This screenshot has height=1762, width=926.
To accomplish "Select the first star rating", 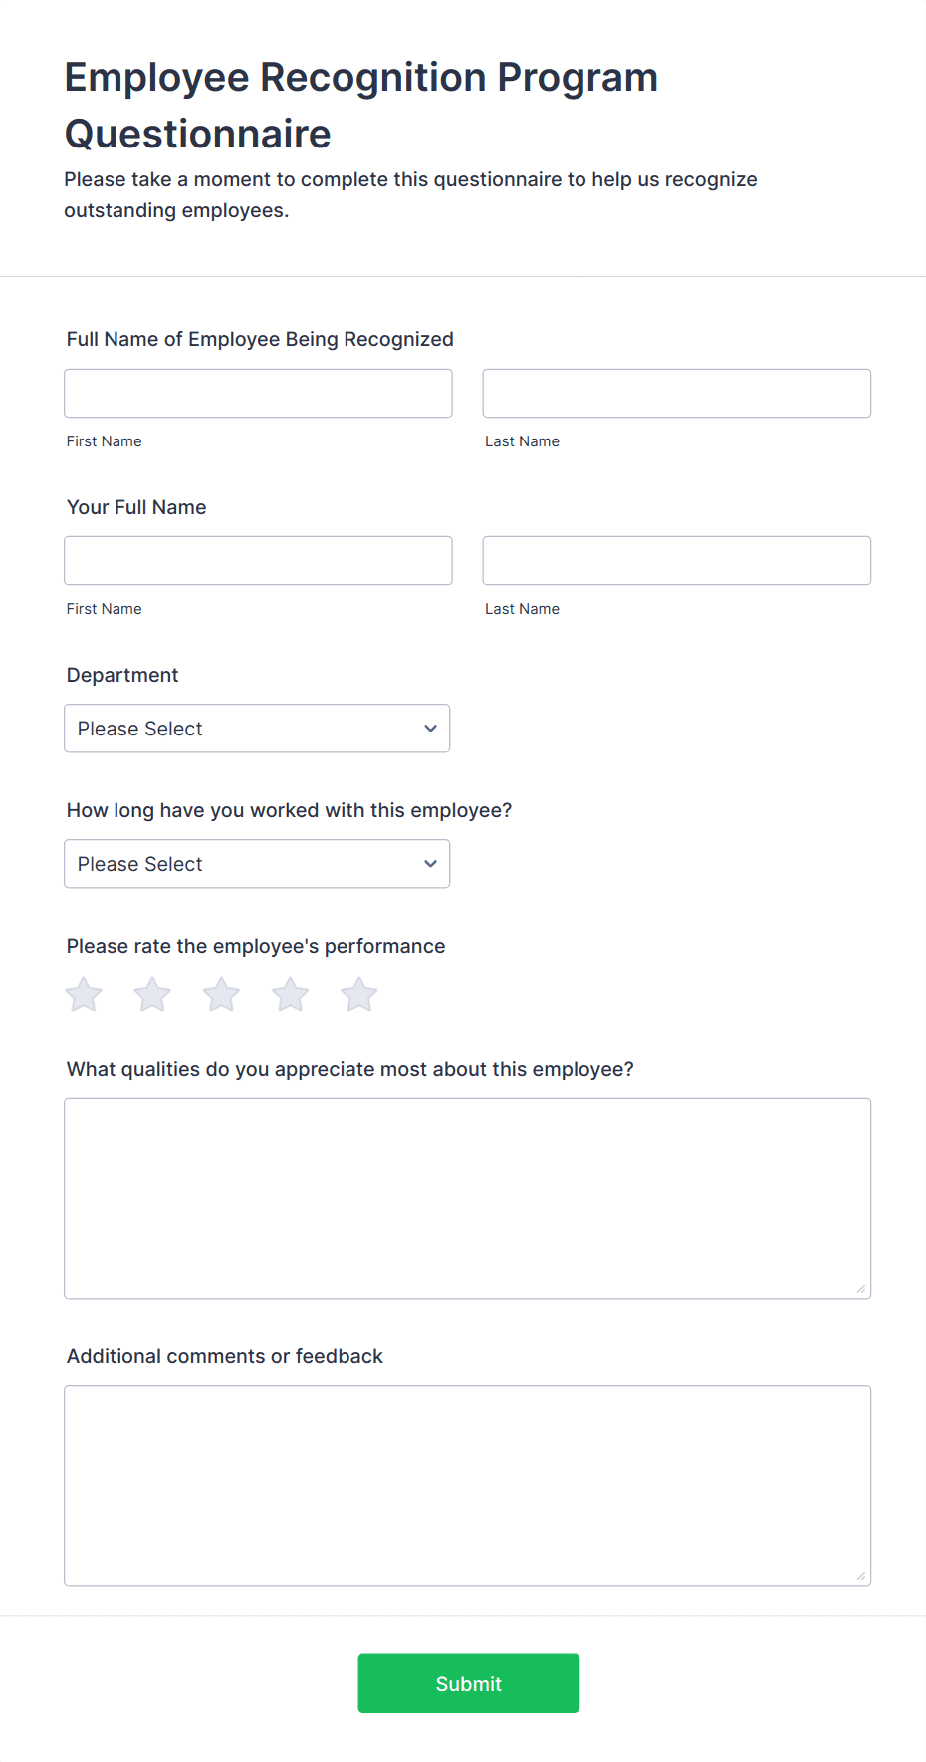I will click(83, 993).
